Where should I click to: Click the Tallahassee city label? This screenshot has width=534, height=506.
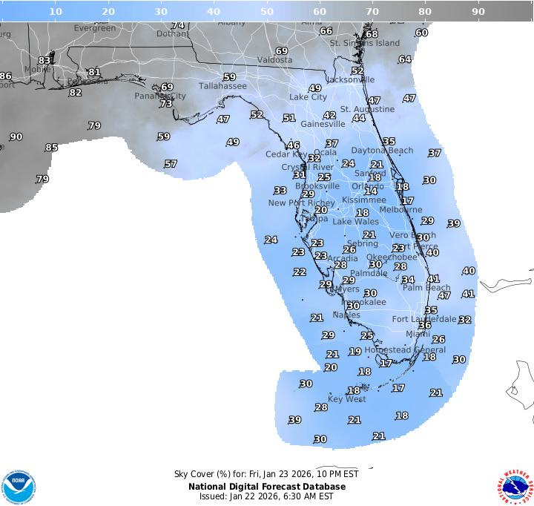pyautogui.click(x=222, y=86)
